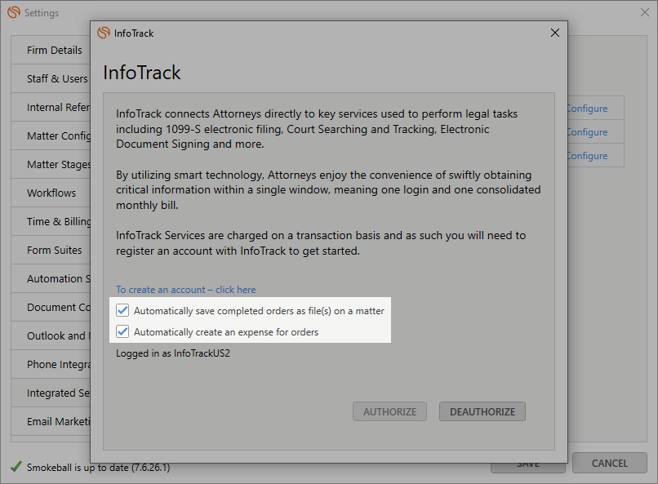Screen dimensions: 658x484
Task: Click the green up-to-date checkmark icon
Action: (16, 467)
